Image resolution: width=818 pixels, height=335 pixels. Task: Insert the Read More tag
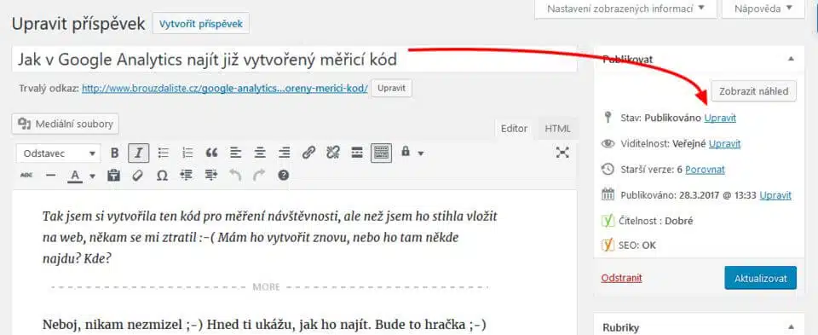click(357, 153)
